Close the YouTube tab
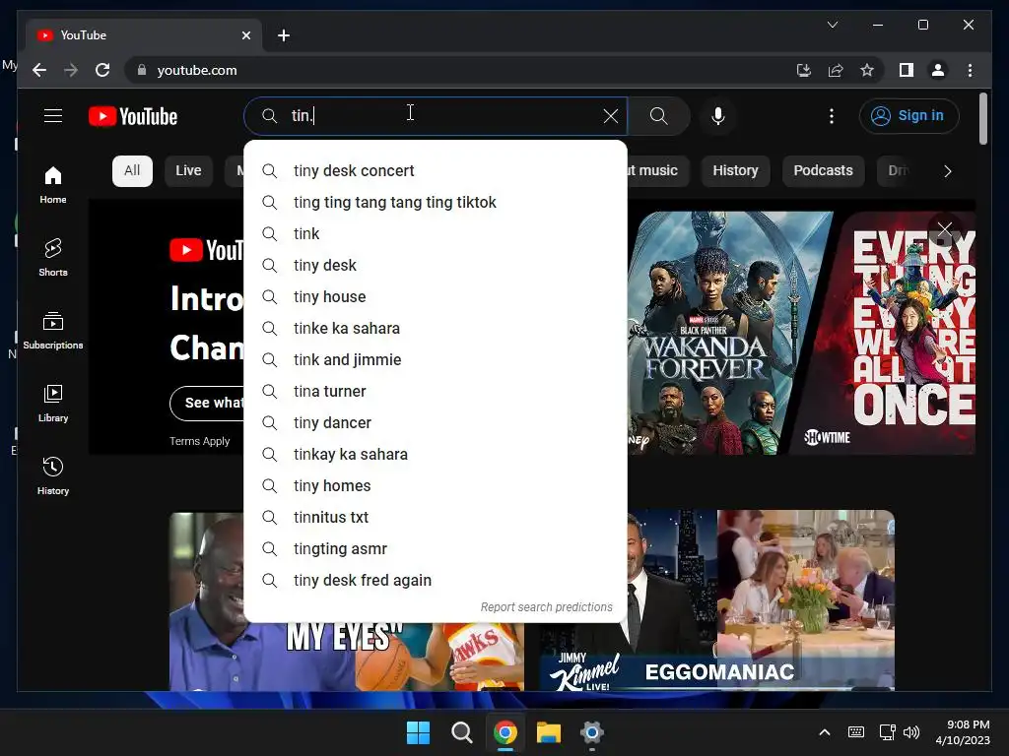 tap(245, 35)
